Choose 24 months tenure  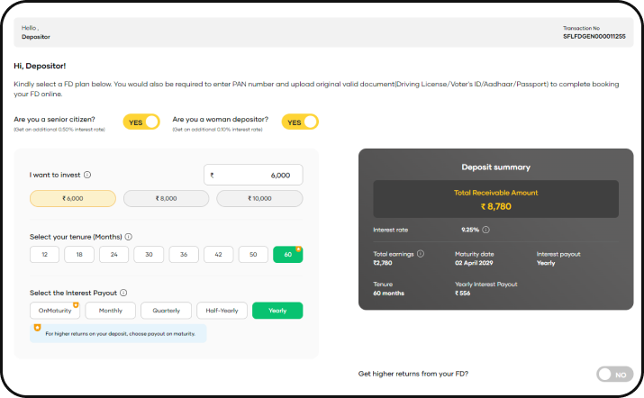pos(113,255)
